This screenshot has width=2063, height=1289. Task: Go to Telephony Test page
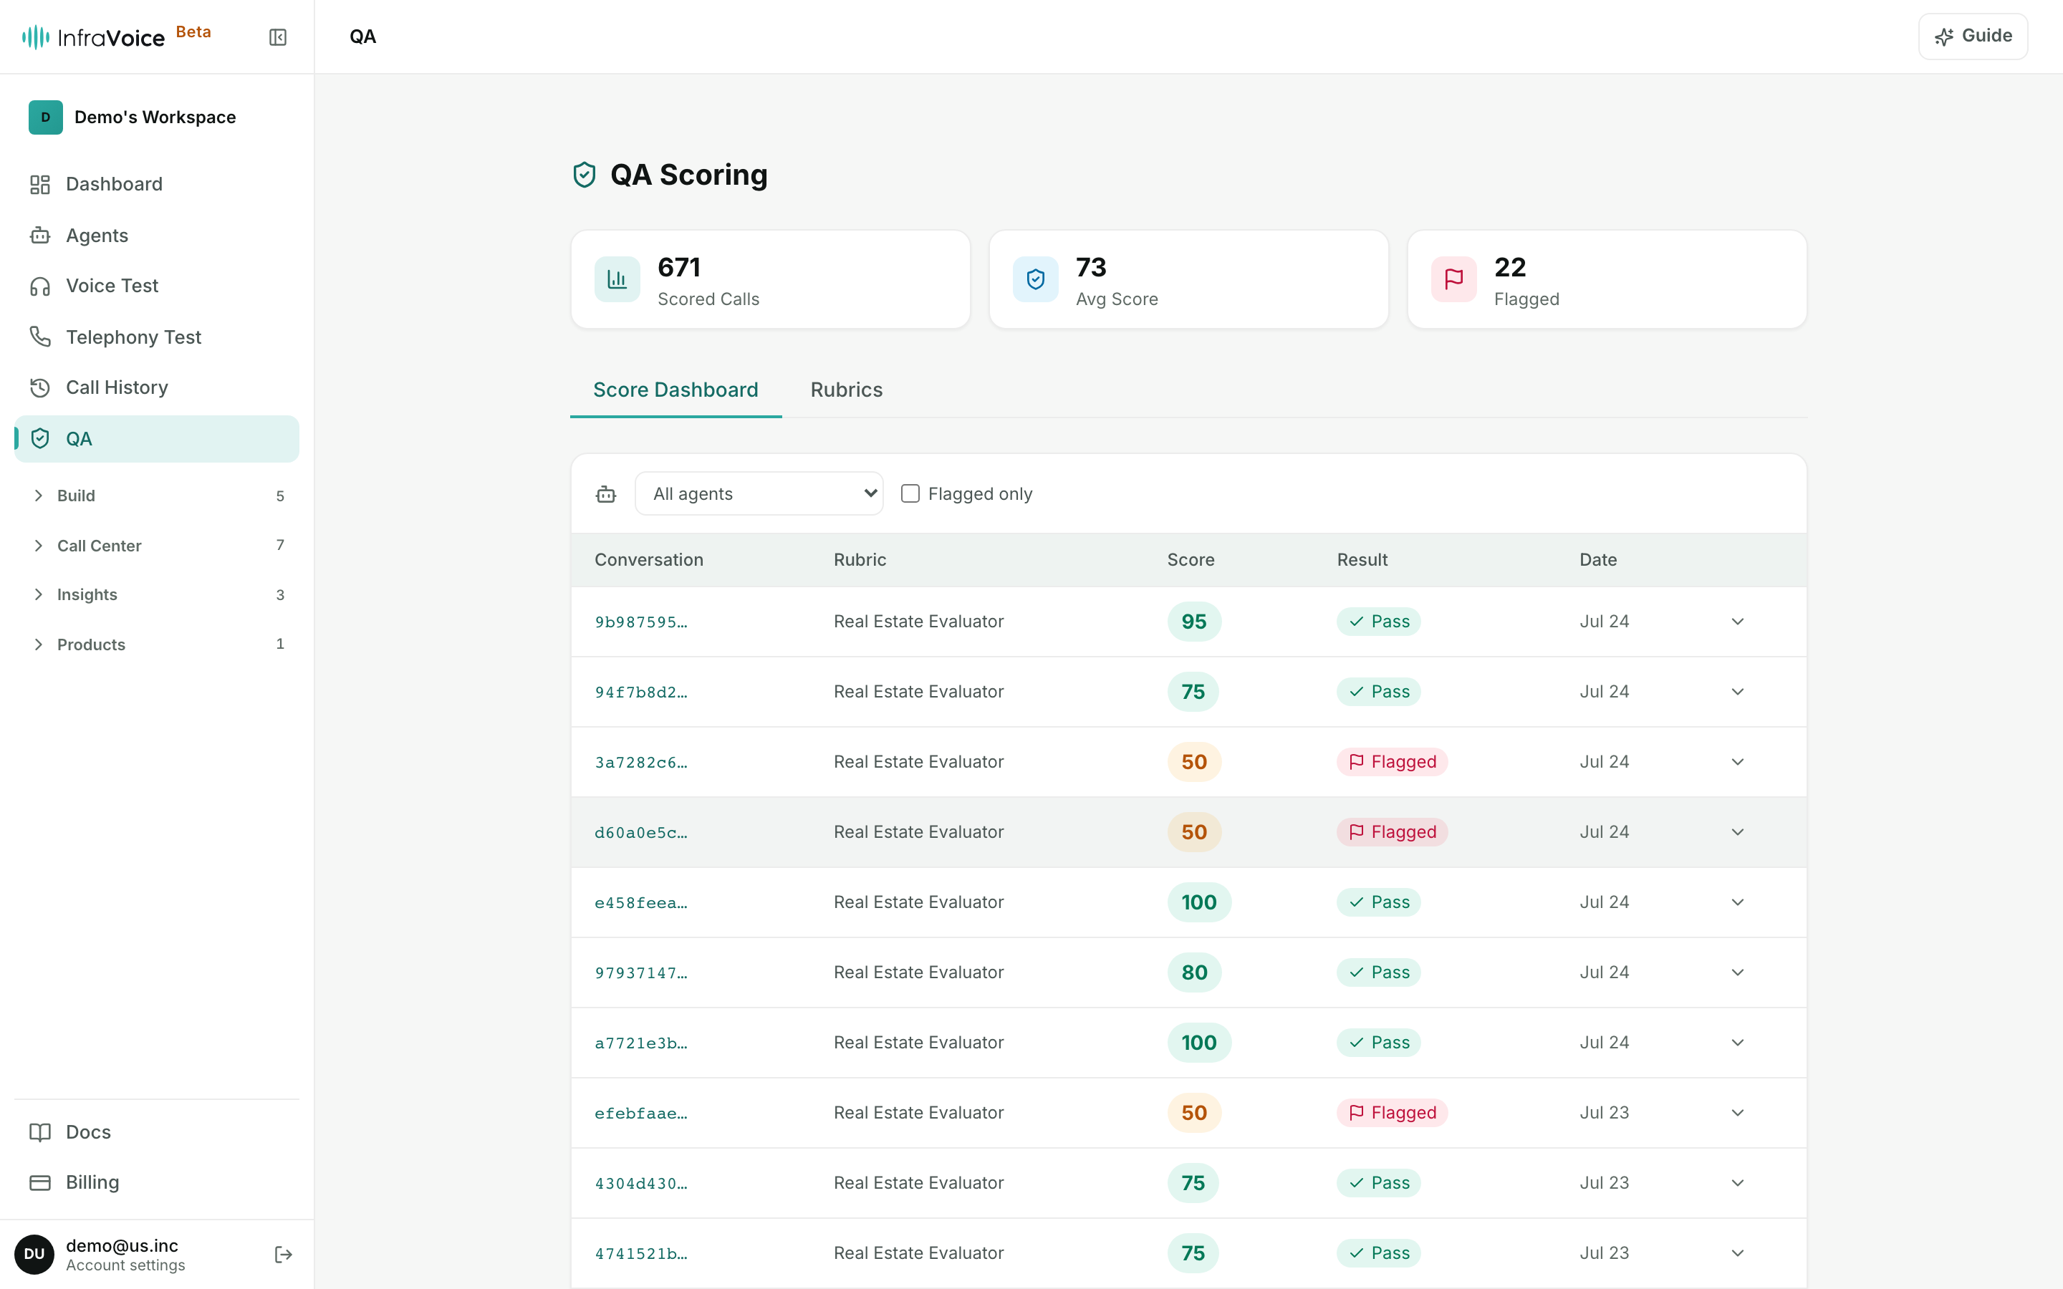(x=157, y=337)
